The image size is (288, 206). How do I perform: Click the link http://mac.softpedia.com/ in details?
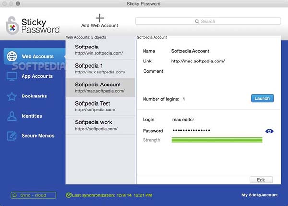pyautogui.click(x=198, y=61)
